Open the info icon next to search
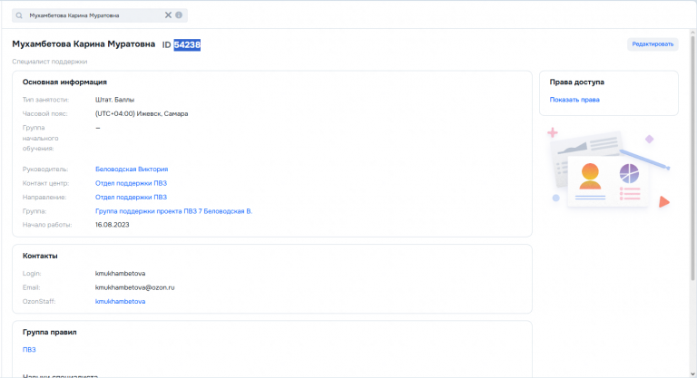This screenshot has width=697, height=378. point(179,15)
